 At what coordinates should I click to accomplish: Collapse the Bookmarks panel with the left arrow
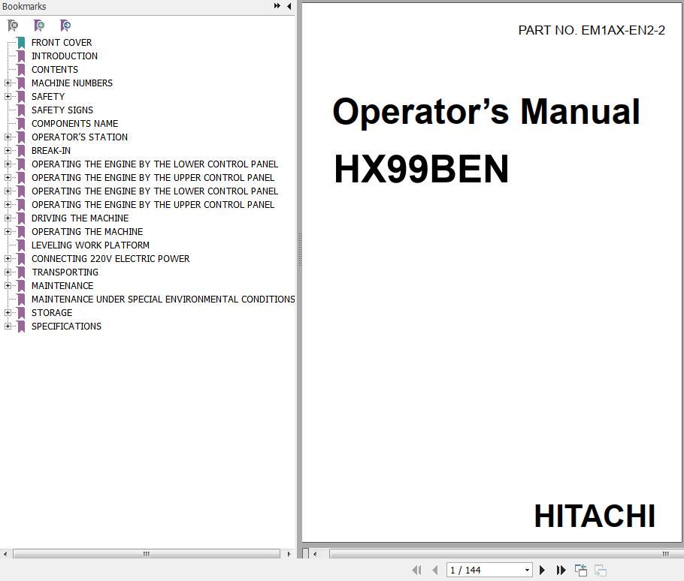(x=289, y=6)
